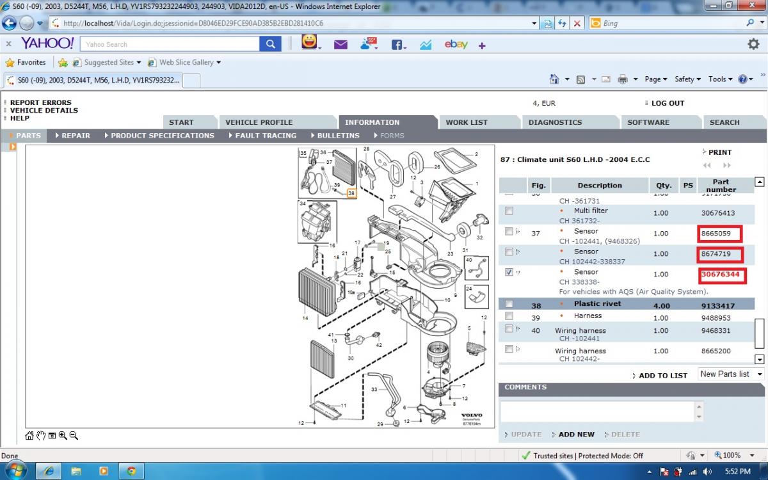This screenshot has height=480, width=768.
Task: Click the Yahoo search magnifier button
Action: point(270,44)
